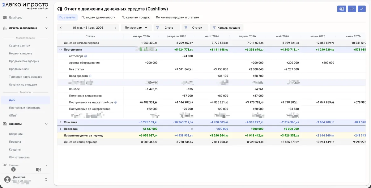Open Продажи Вайлдберриз report
Image resolution: width=371 pixels, height=188 pixels.
pyautogui.click(x=24, y=61)
